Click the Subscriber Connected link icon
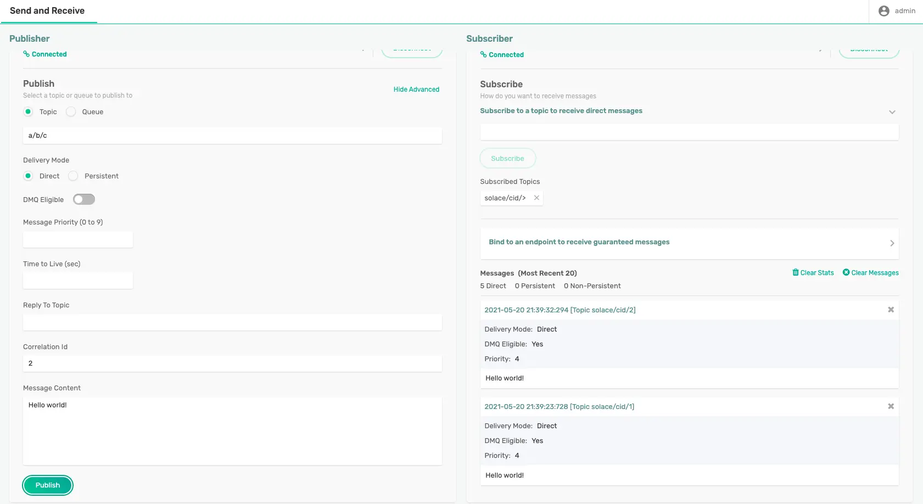Viewport: 923px width, 504px height. point(483,54)
